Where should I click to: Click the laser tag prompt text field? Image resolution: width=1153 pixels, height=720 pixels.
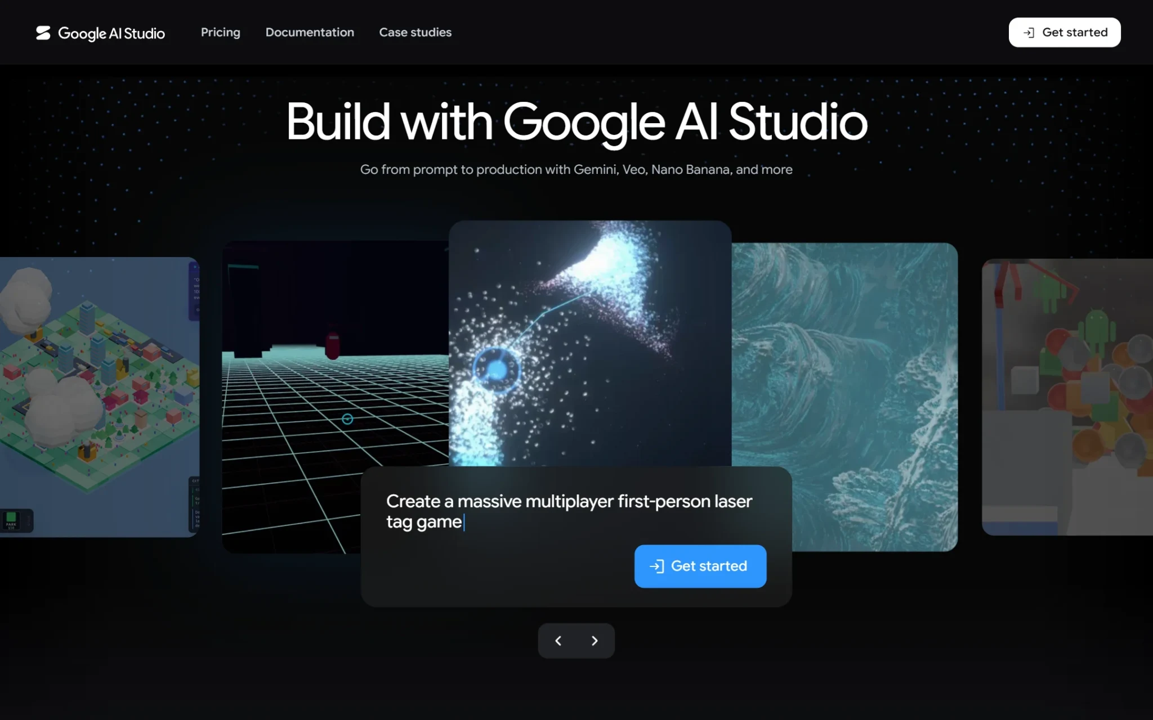[x=569, y=511]
